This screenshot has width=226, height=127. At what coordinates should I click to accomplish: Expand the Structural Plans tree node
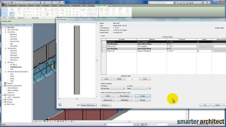tap(5, 30)
